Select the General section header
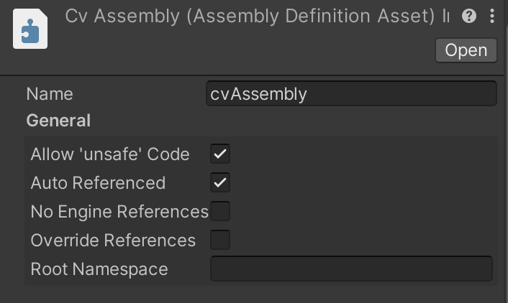 [58, 121]
